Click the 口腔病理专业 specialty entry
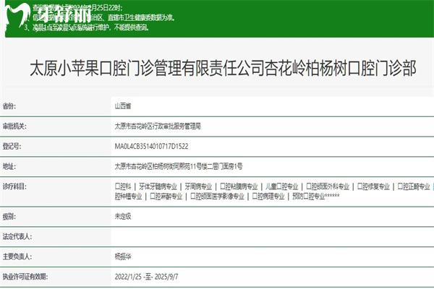The height and width of the screenshot is (289, 434). [268, 197]
